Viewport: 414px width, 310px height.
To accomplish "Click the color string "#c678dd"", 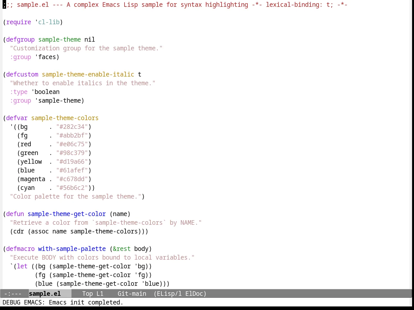I will [x=72, y=179].
